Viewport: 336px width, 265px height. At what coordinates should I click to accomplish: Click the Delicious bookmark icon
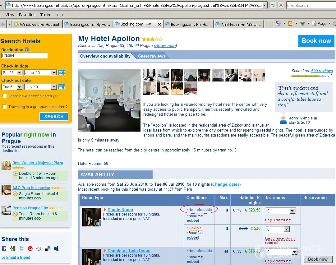[48, 249]
